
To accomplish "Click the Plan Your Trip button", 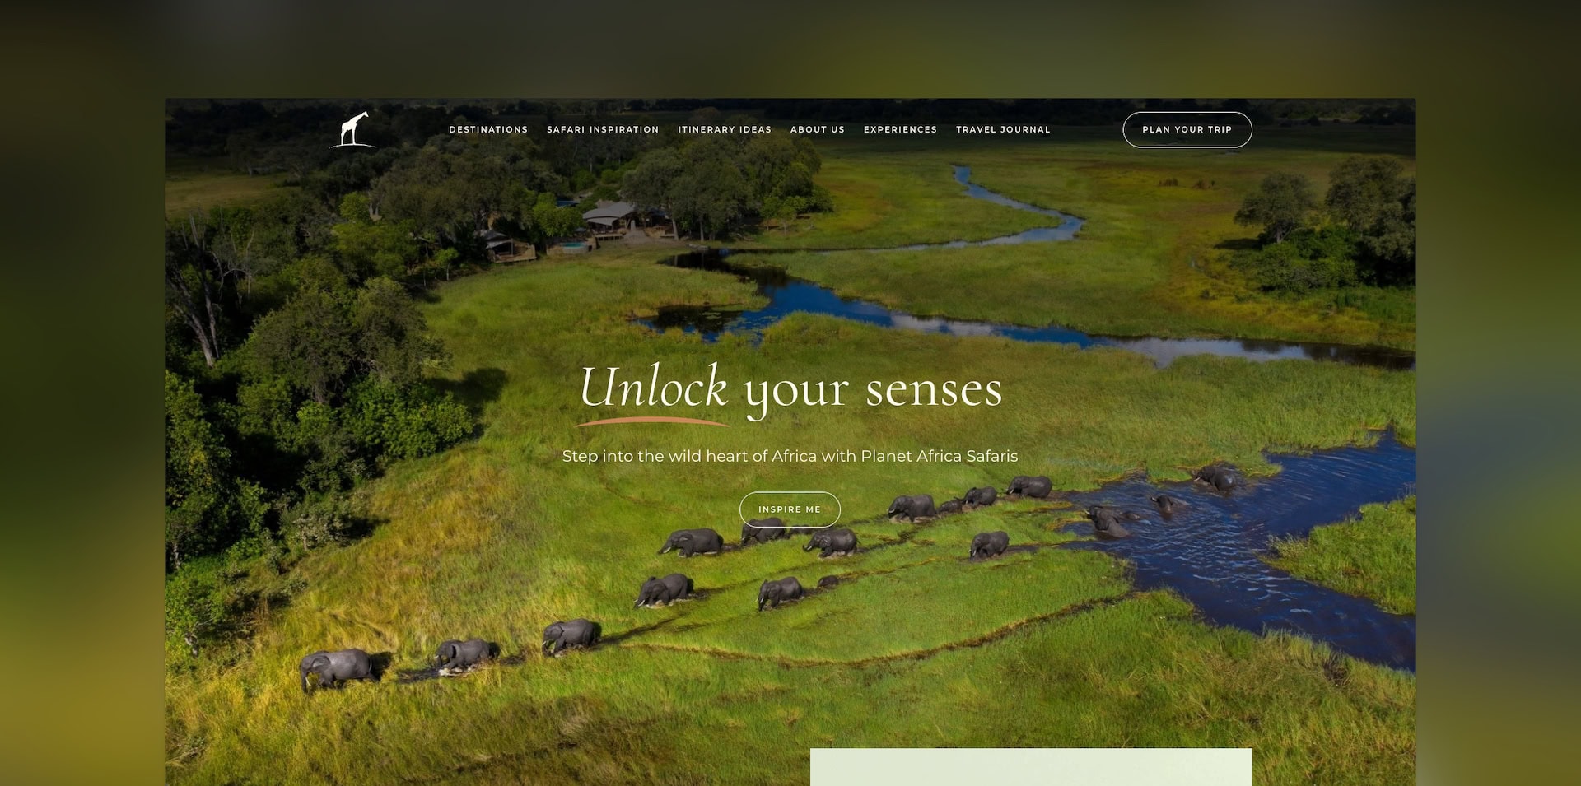I will click(x=1187, y=129).
